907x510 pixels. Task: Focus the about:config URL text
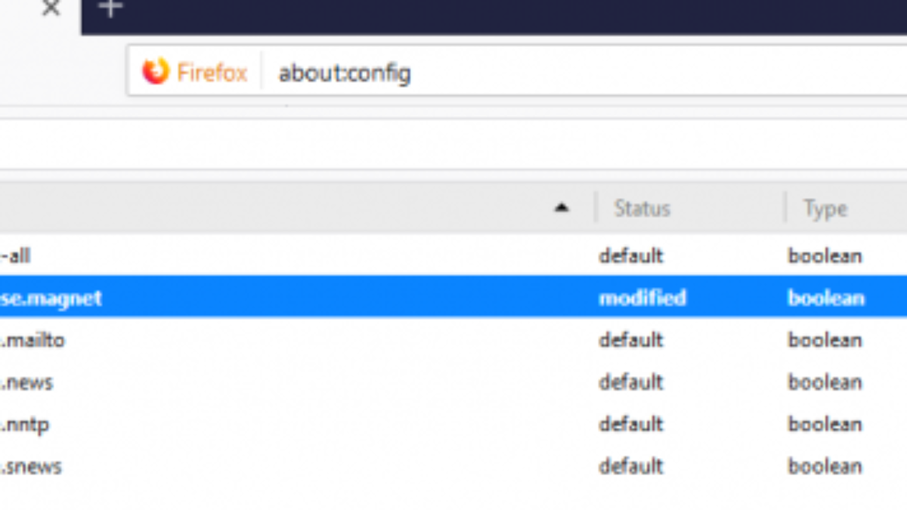(x=345, y=73)
